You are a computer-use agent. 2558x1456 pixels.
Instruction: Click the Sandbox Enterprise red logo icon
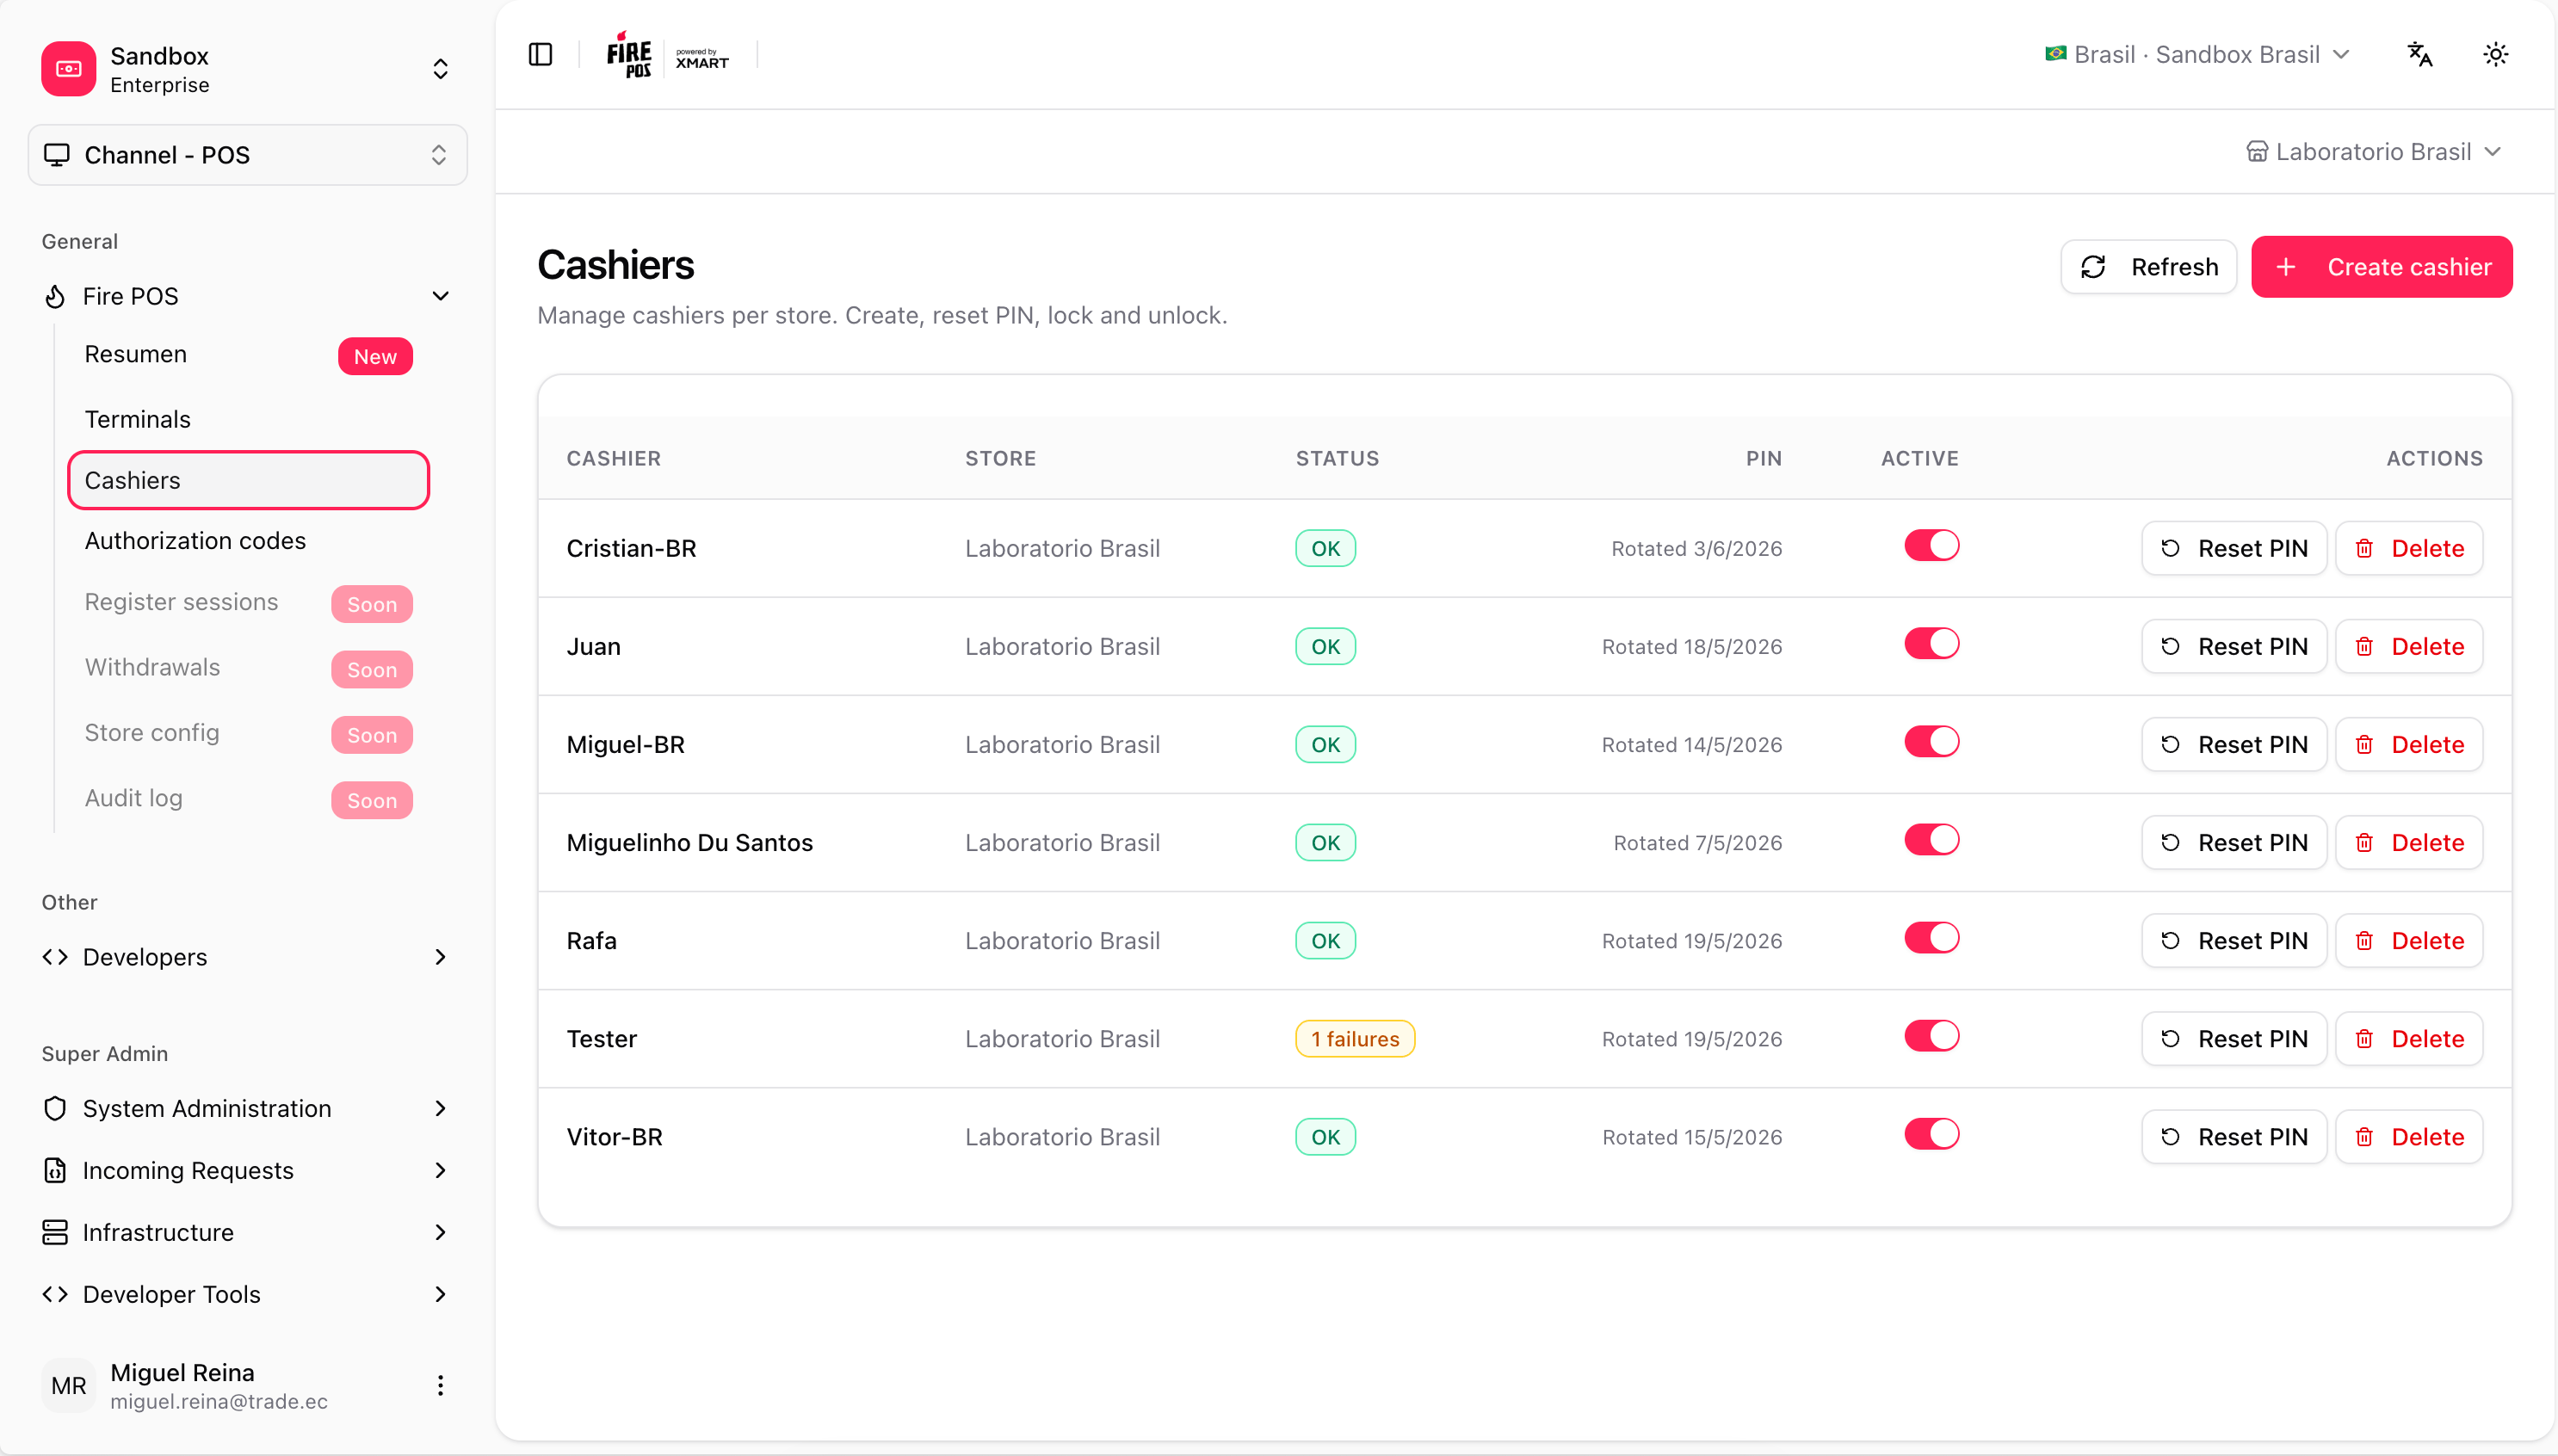pos(68,68)
